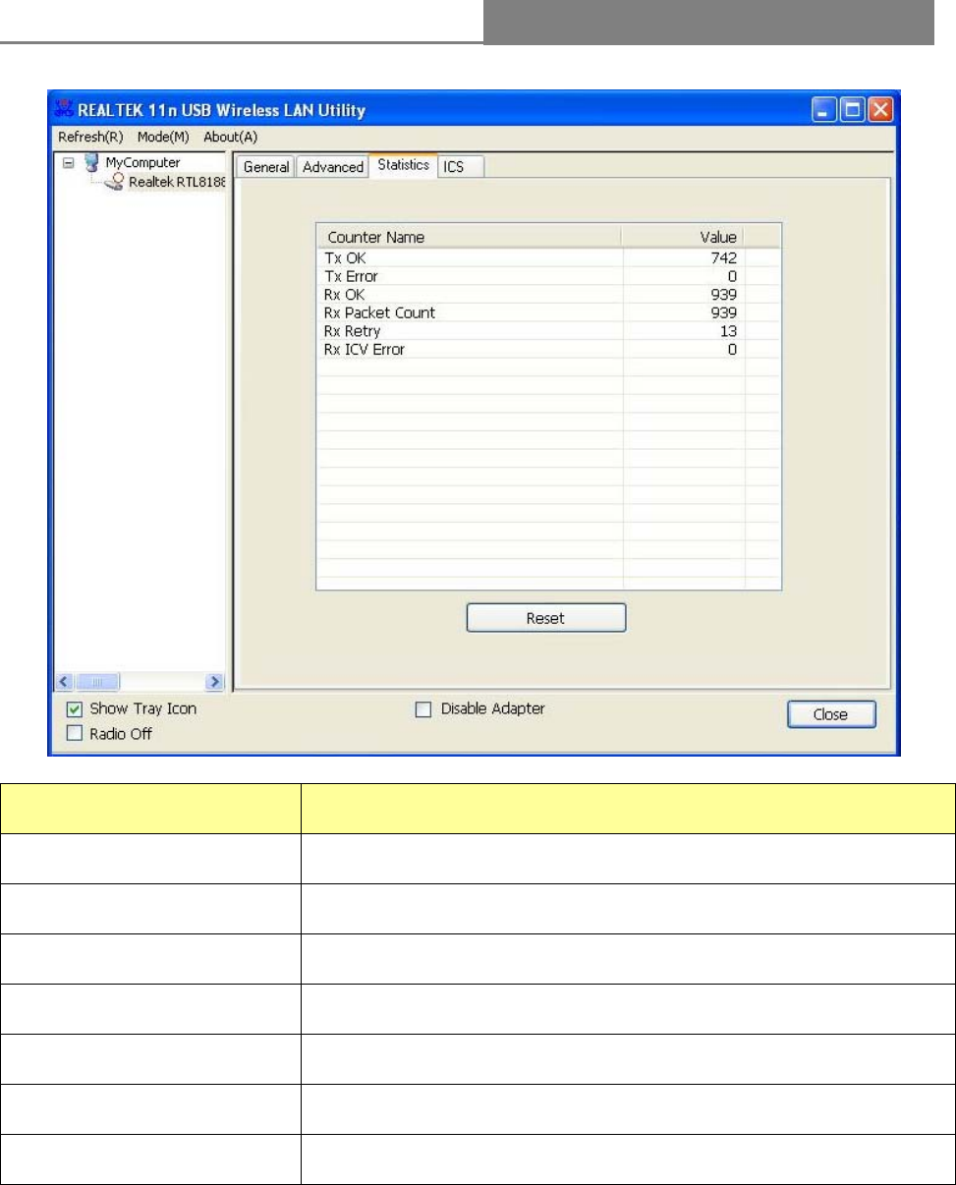Screen dimensions: 956x1185
Task: Select the Rx Retry row
Action: pyautogui.click(x=548, y=330)
